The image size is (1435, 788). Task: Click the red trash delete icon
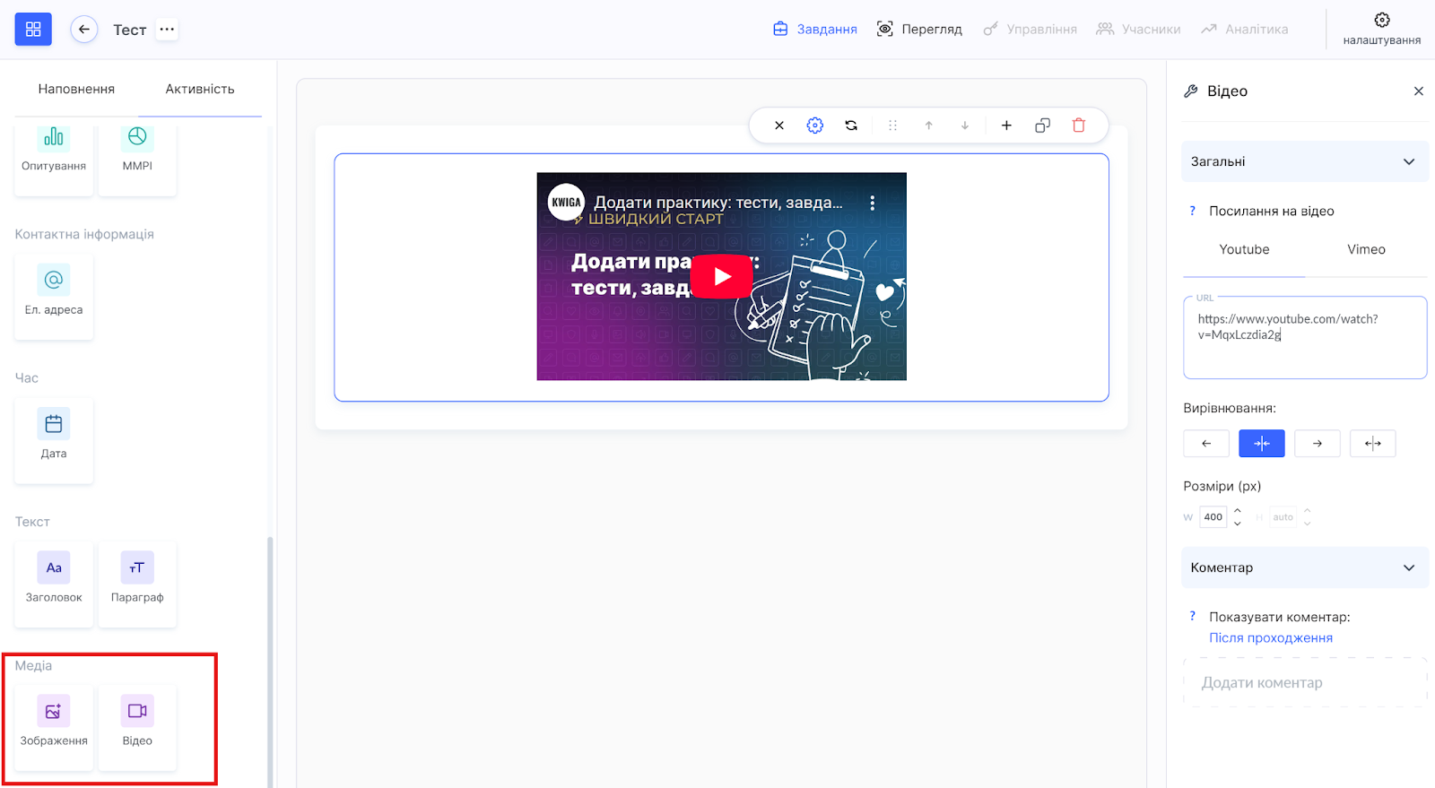pyautogui.click(x=1078, y=126)
